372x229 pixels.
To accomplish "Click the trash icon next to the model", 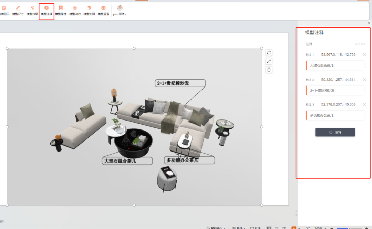I will [269, 70].
